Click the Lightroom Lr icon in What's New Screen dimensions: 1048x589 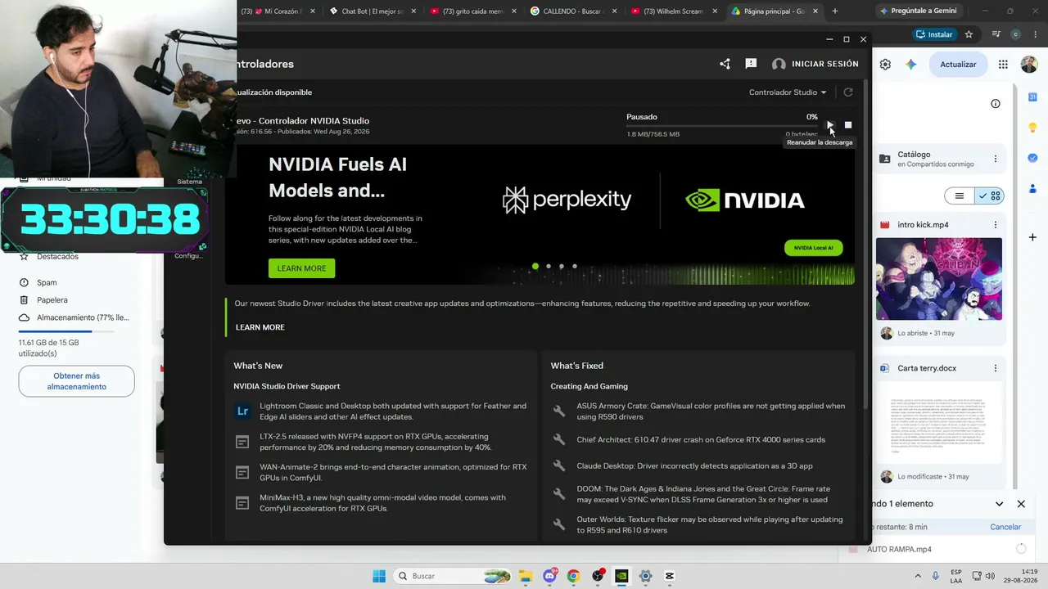(242, 411)
